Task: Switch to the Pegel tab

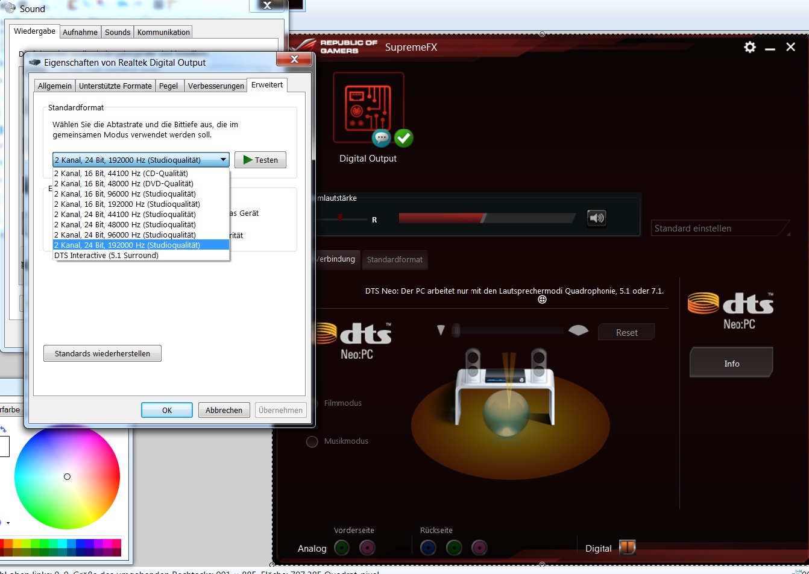Action: [x=169, y=86]
